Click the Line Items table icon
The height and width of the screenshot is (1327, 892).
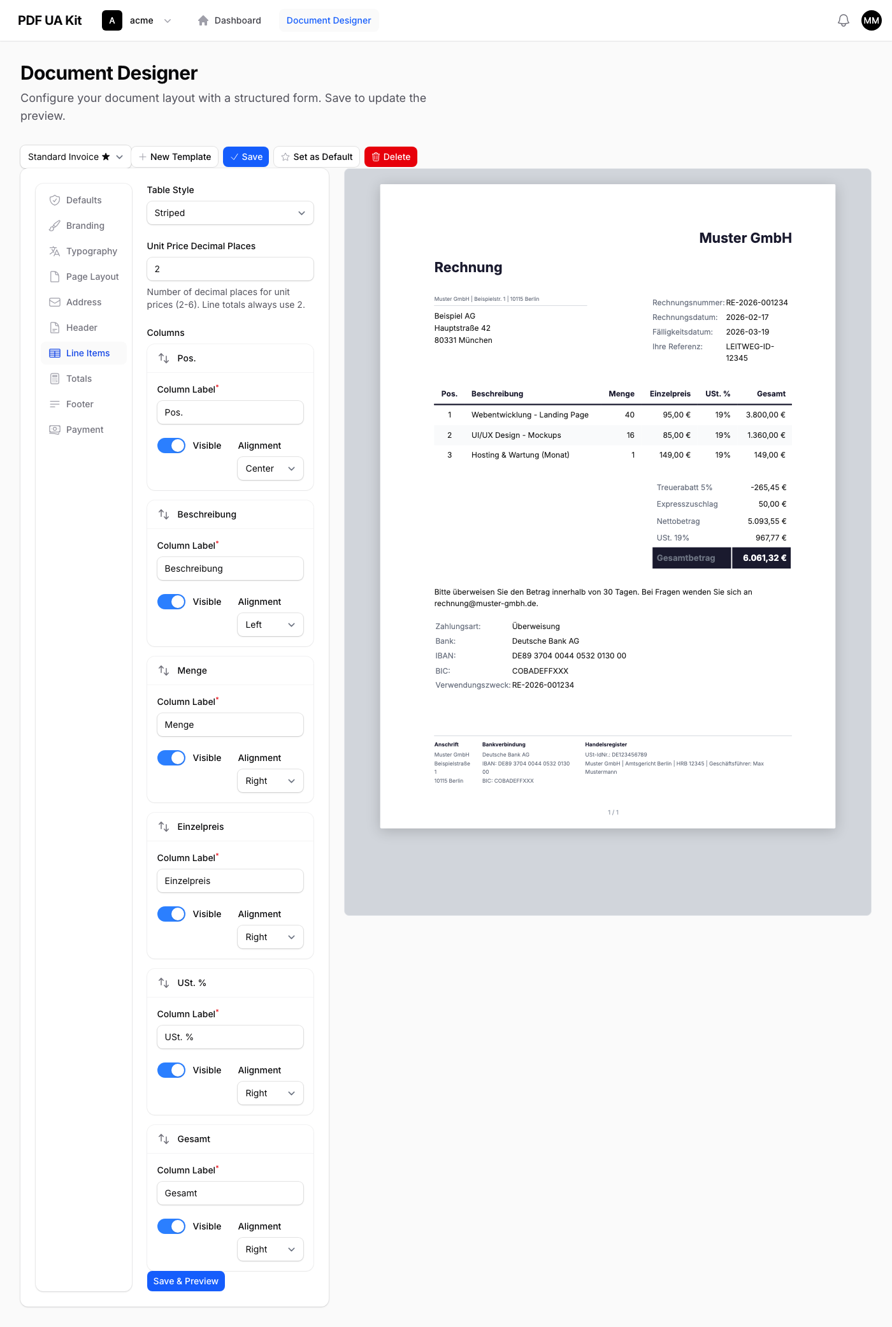(55, 353)
